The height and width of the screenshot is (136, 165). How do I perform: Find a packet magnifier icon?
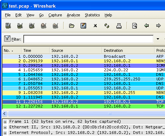coord(134,26)
